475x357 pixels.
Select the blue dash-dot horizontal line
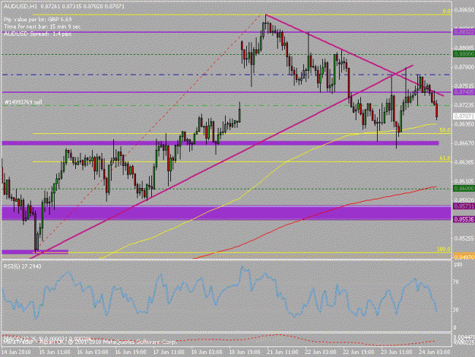(226, 75)
